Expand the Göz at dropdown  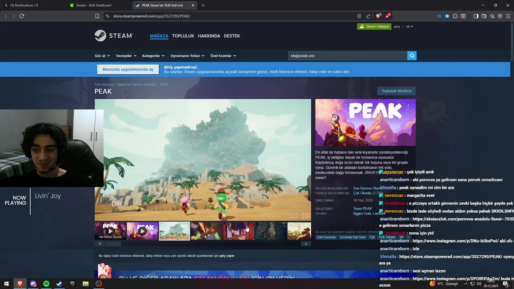[x=102, y=56]
